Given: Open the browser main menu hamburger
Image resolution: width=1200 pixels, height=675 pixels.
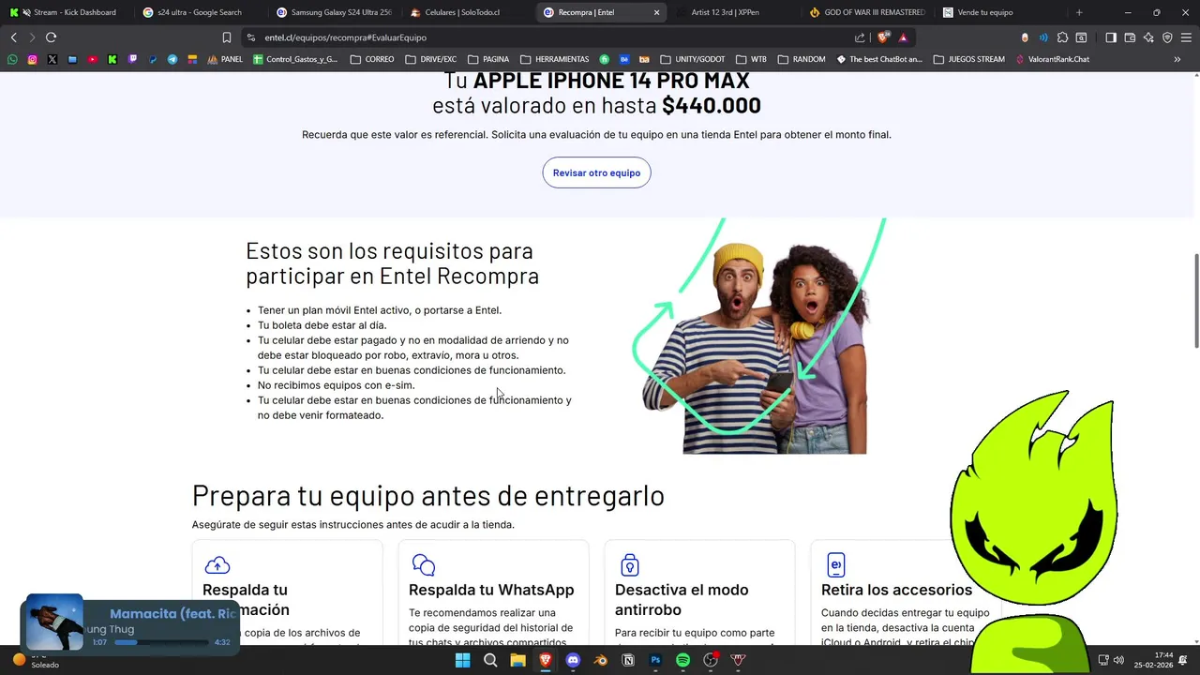Looking at the screenshot, I should point(1186,37).
